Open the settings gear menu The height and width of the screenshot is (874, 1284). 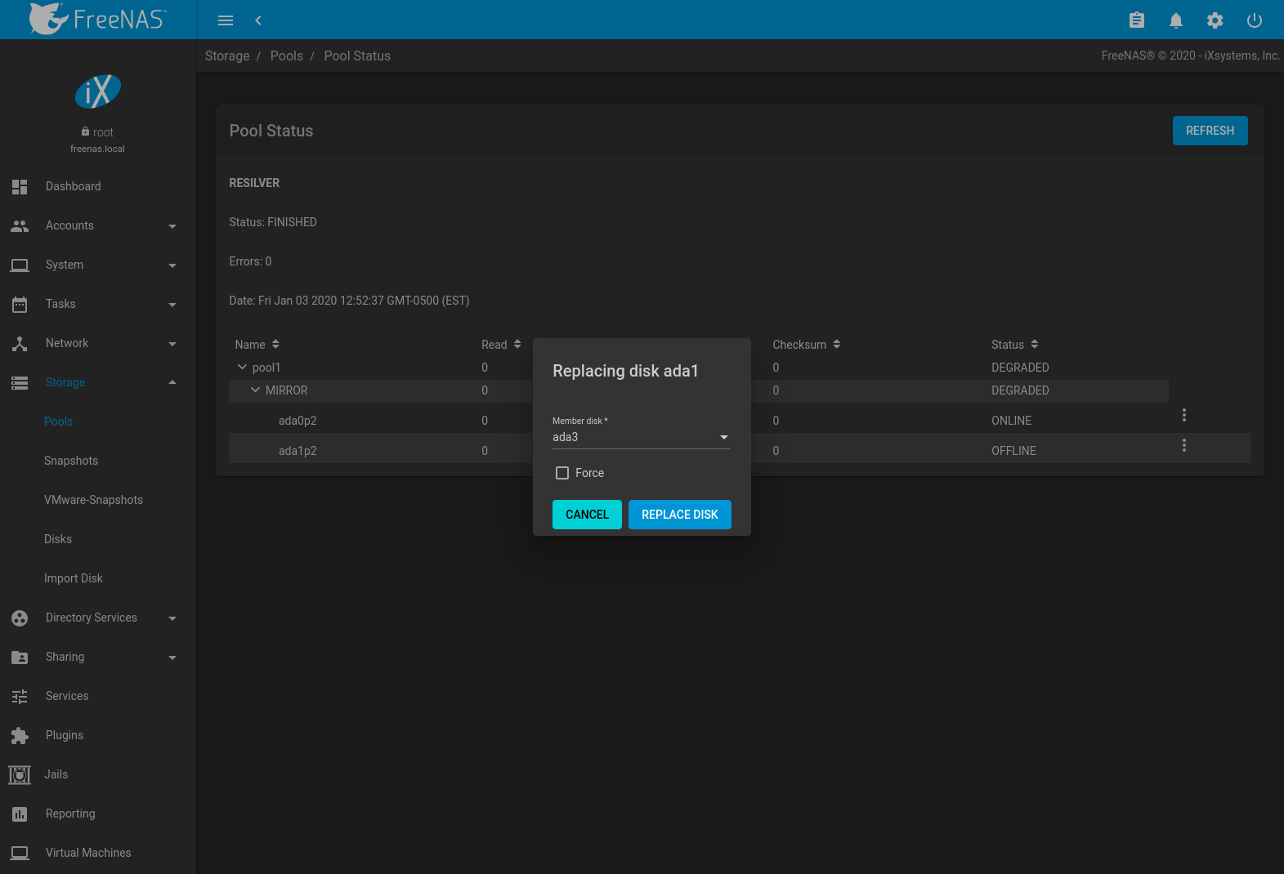[1215, 20]
